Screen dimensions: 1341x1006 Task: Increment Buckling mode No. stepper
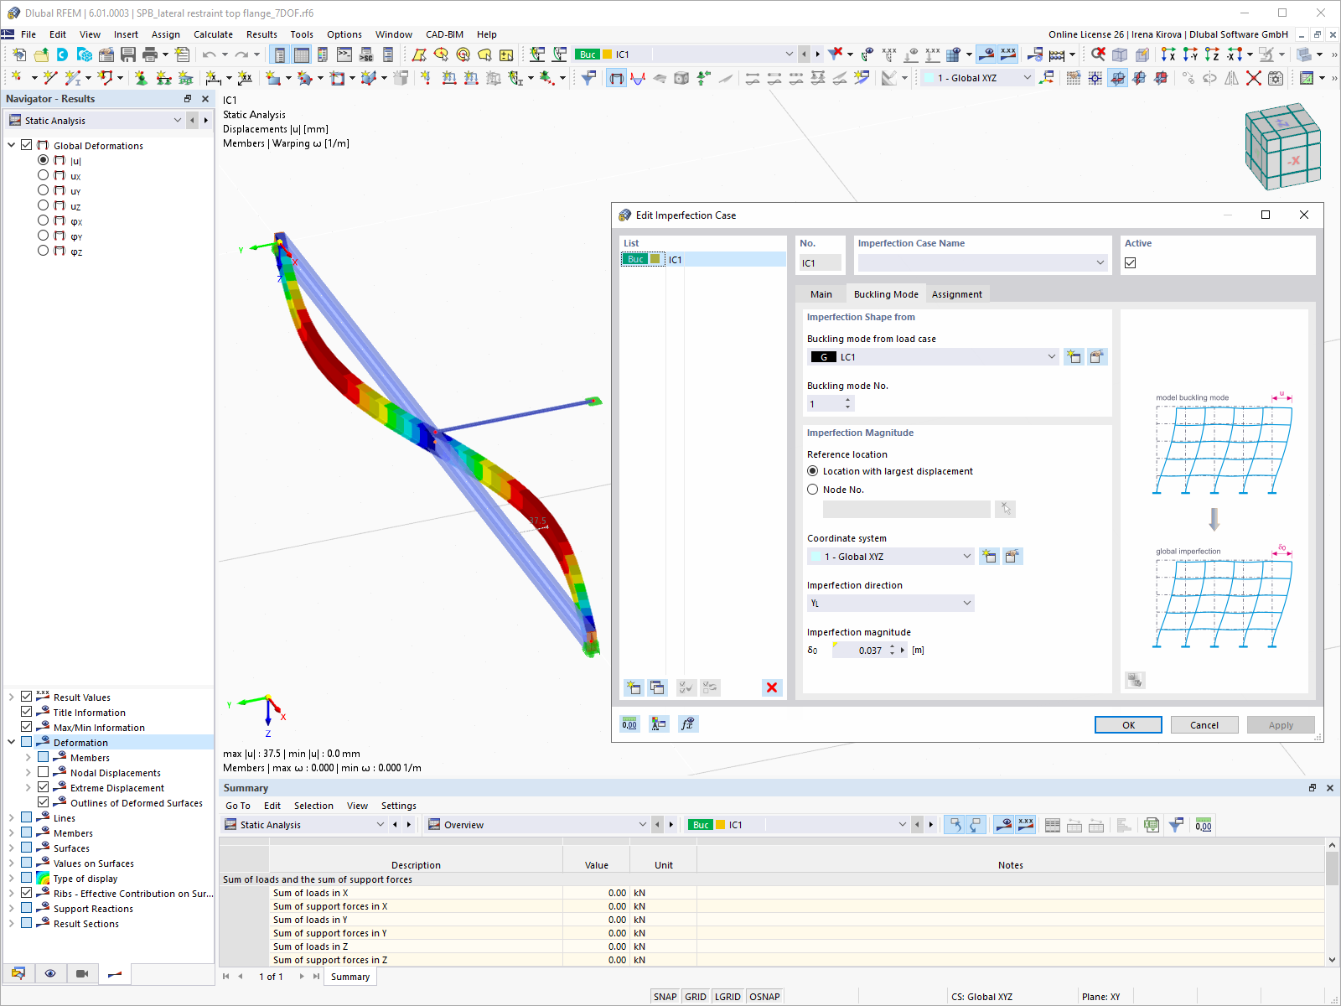point(848,400)
